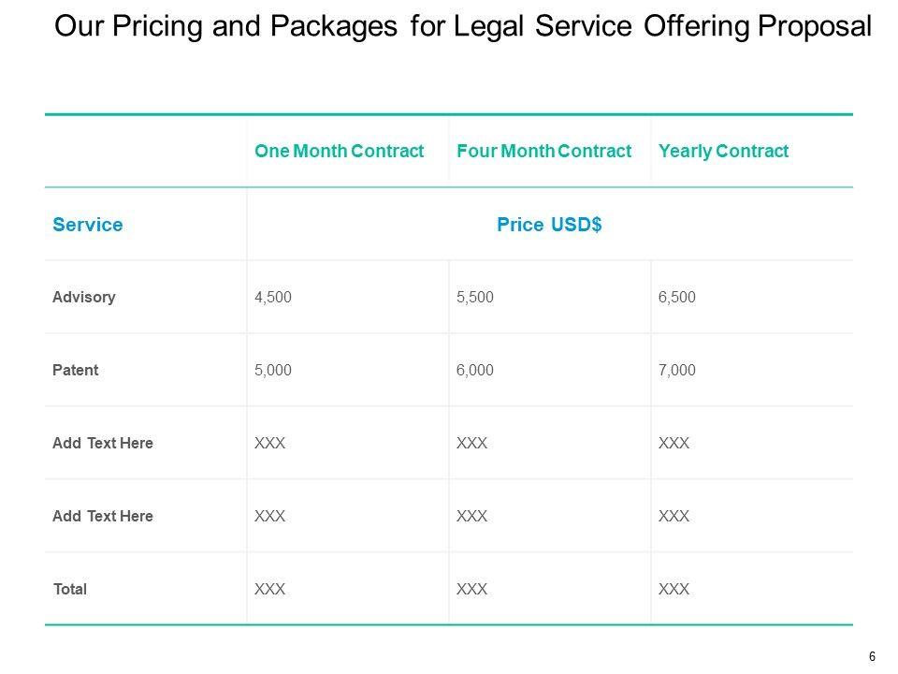This screenshot has height=674, width=898.
Task: Select the Price USD$ heading
Action: tap(549, 225)
